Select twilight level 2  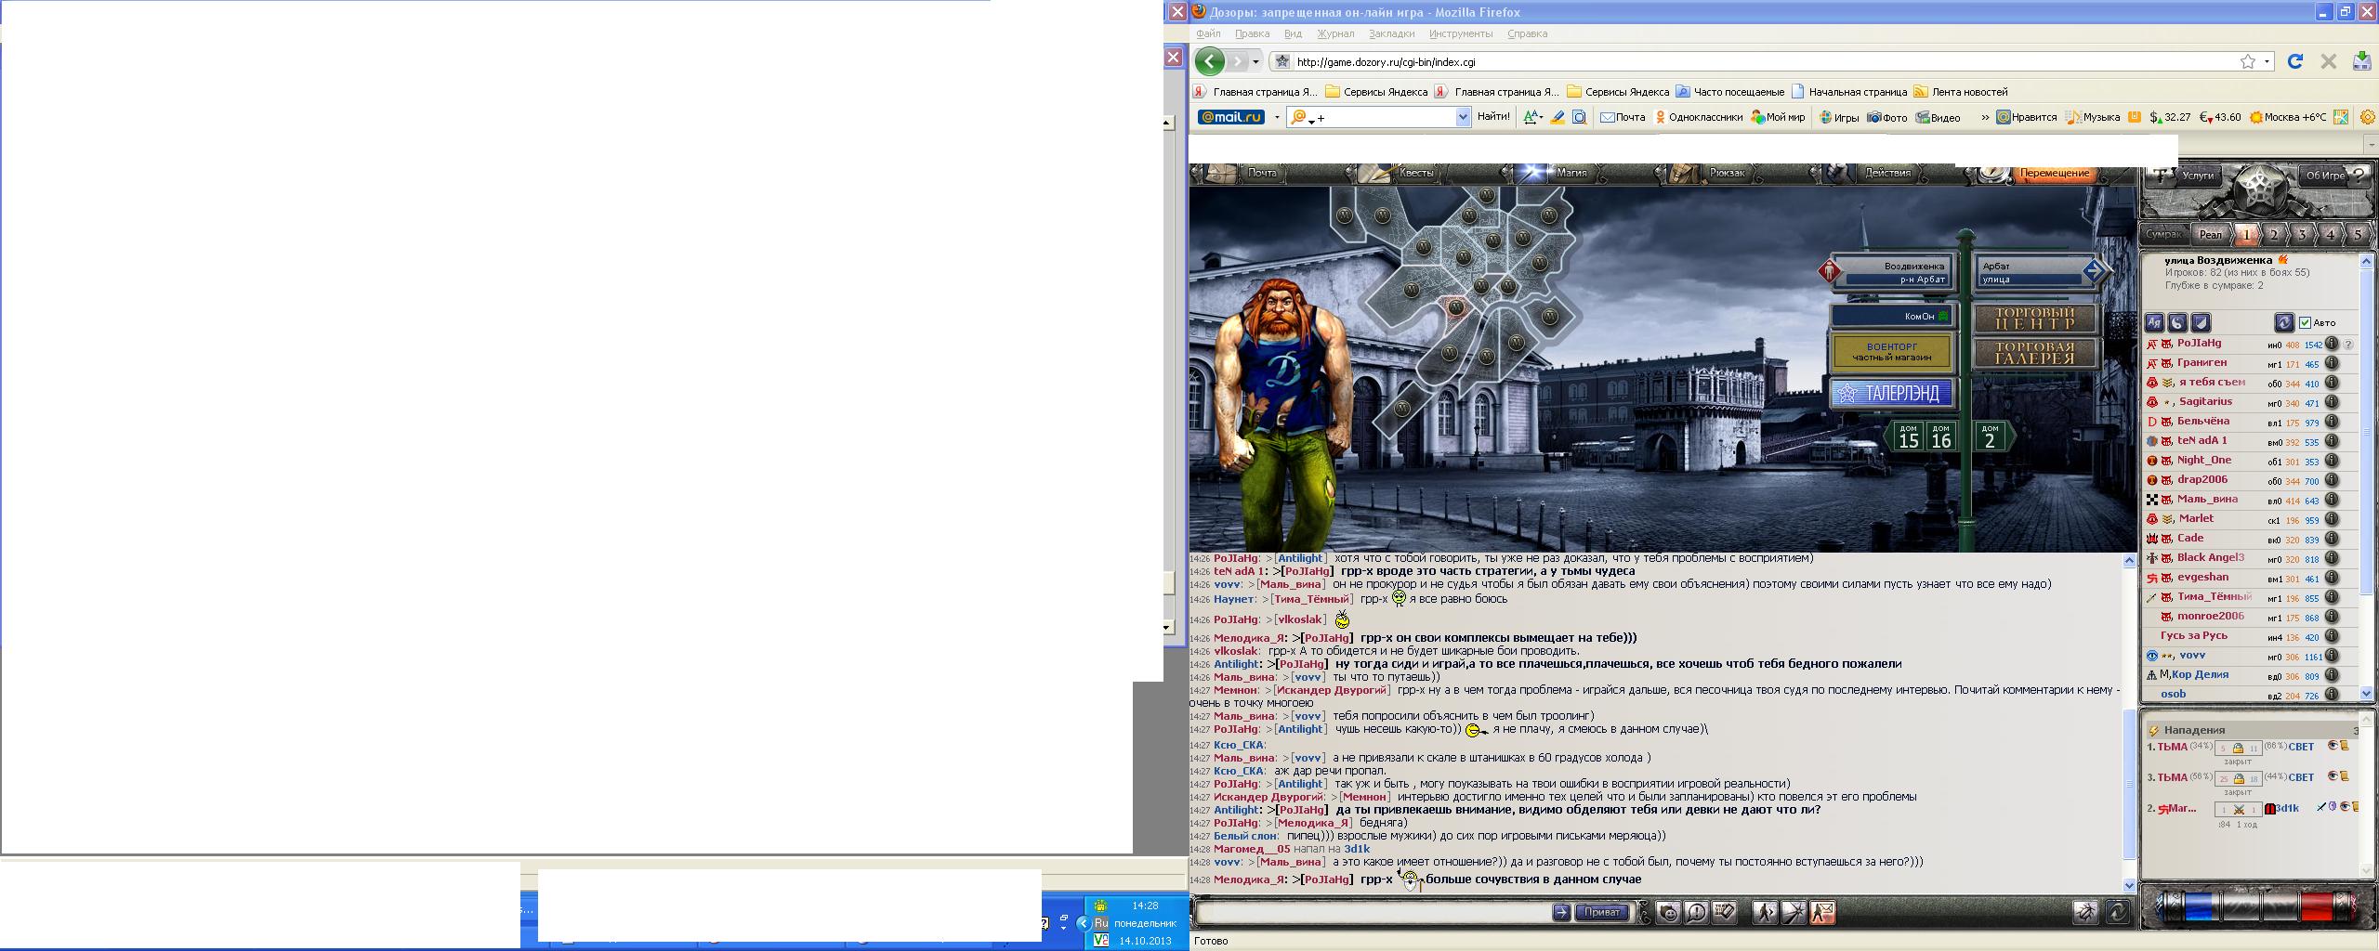pyautogui.click(x=2274, y=235)
